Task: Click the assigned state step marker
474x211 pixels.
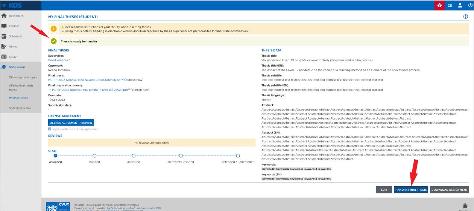Action: pos(55,156)
